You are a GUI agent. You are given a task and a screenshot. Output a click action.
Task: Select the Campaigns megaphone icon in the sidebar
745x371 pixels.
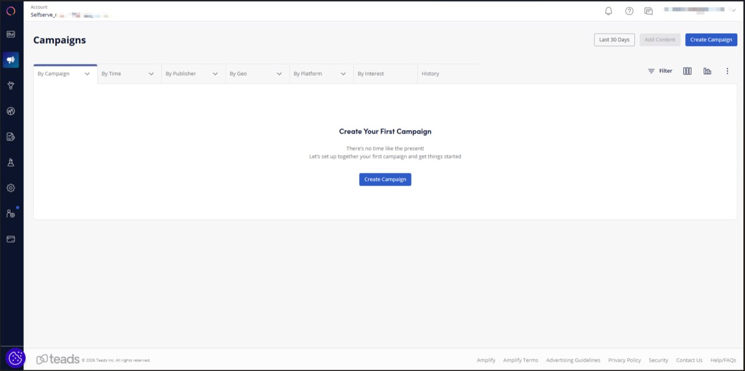[x=10, y=59]
